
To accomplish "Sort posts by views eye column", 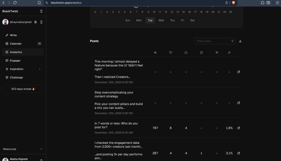I will click(155, 53).
